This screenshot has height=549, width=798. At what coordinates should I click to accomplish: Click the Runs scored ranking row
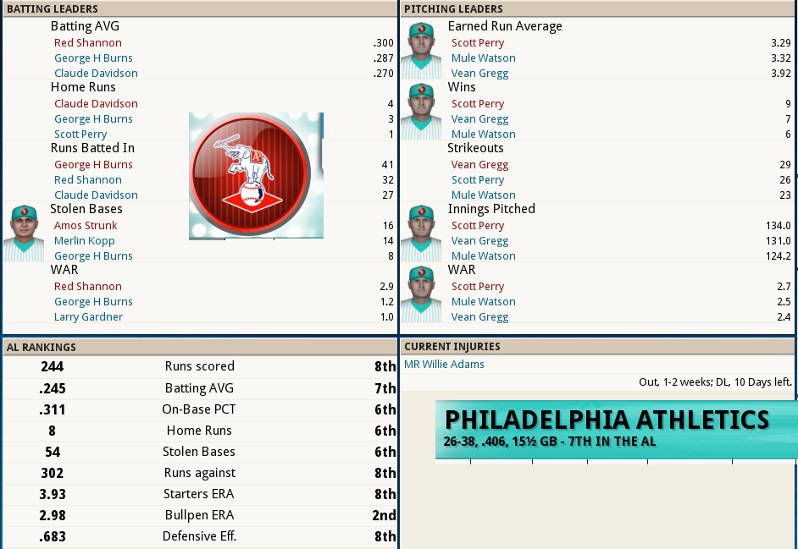(x=199, y=366)
